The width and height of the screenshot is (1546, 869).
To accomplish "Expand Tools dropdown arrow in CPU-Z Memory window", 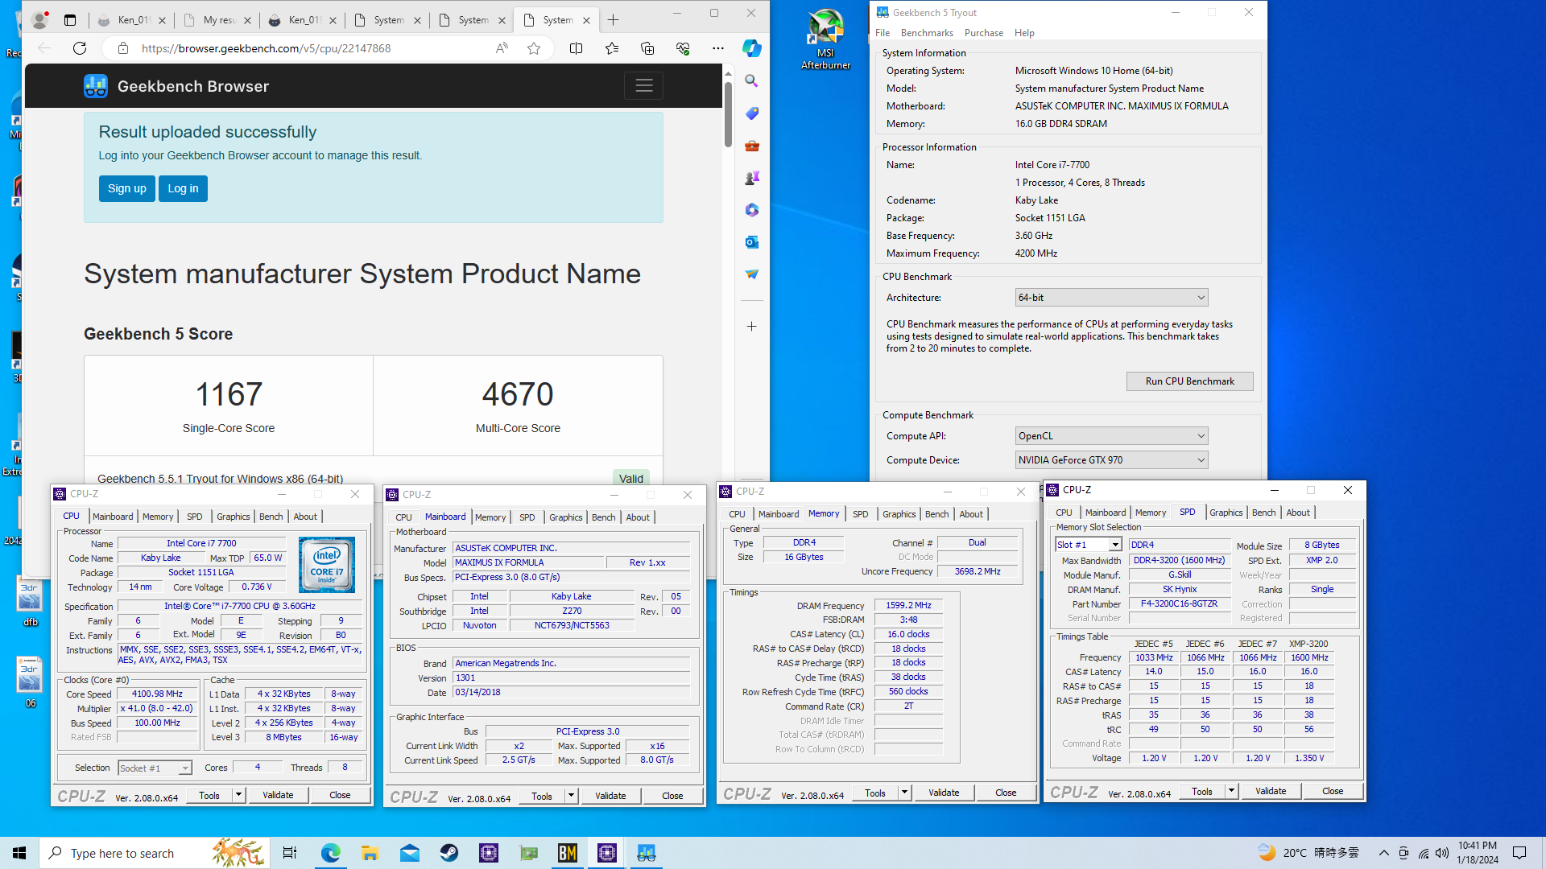I will [904, 793].
